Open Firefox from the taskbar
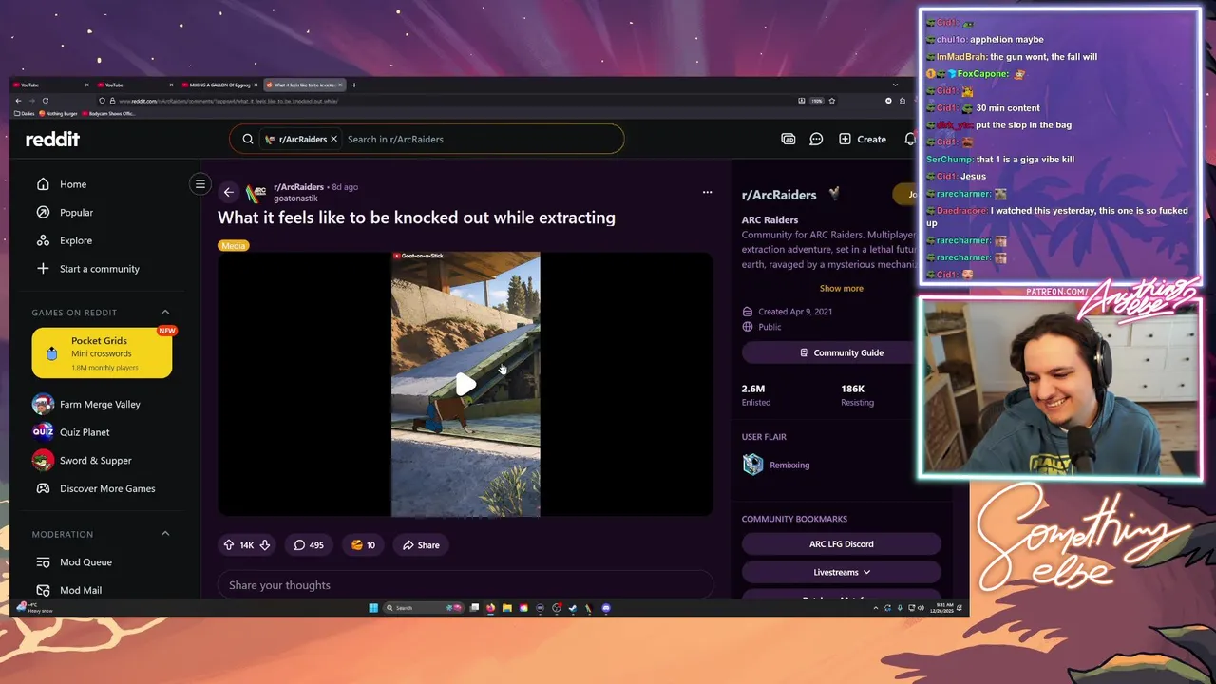 point(490,608)
